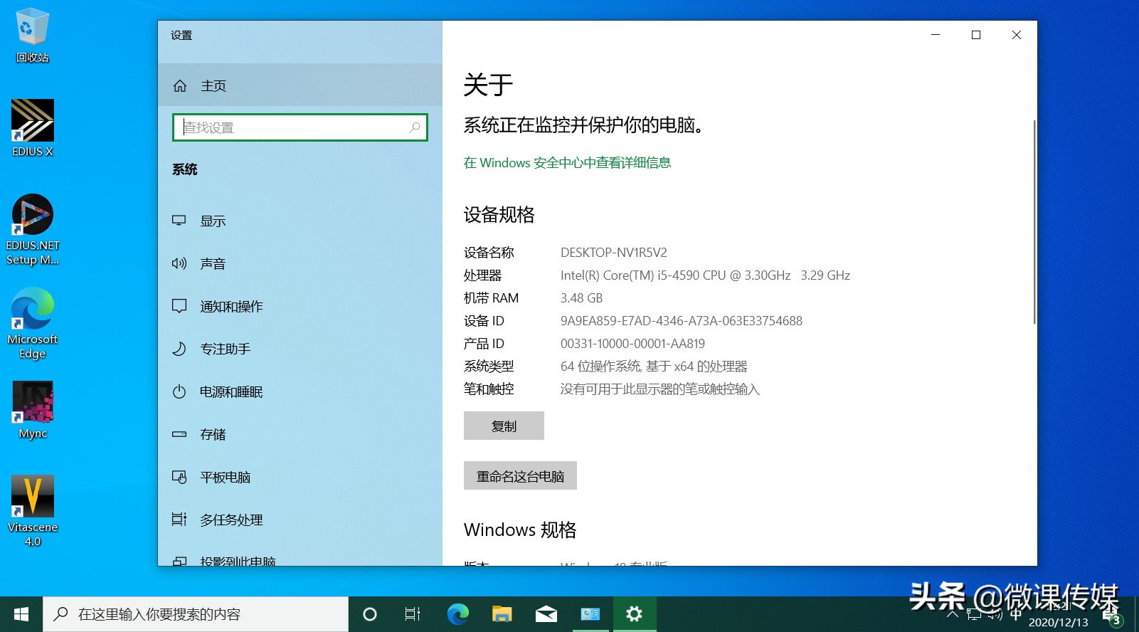Select 电源和睡眠 in the sidebar
The height and width of the screenshot is (632, 1139).
[x=231, y=392]
